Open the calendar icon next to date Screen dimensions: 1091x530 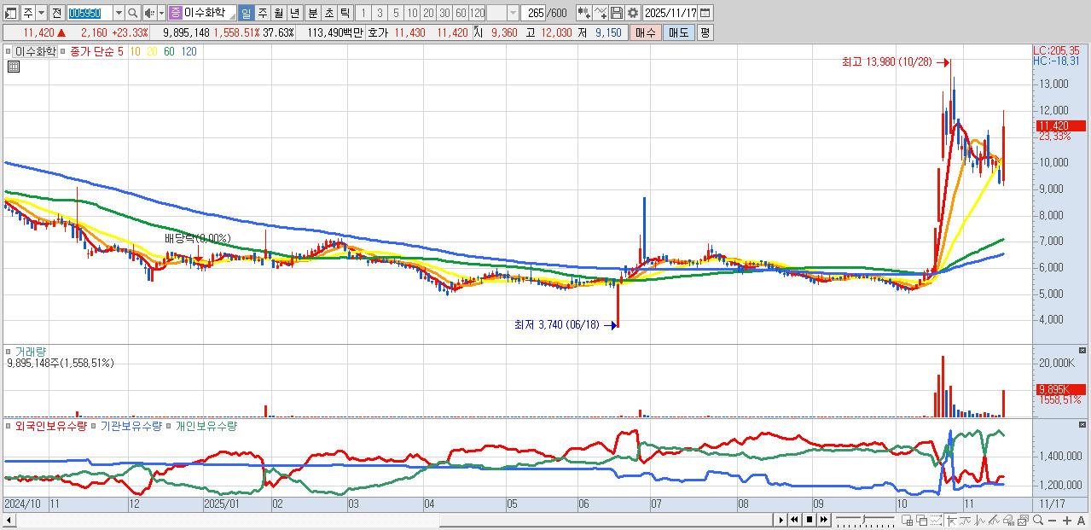tap(705, 13)
